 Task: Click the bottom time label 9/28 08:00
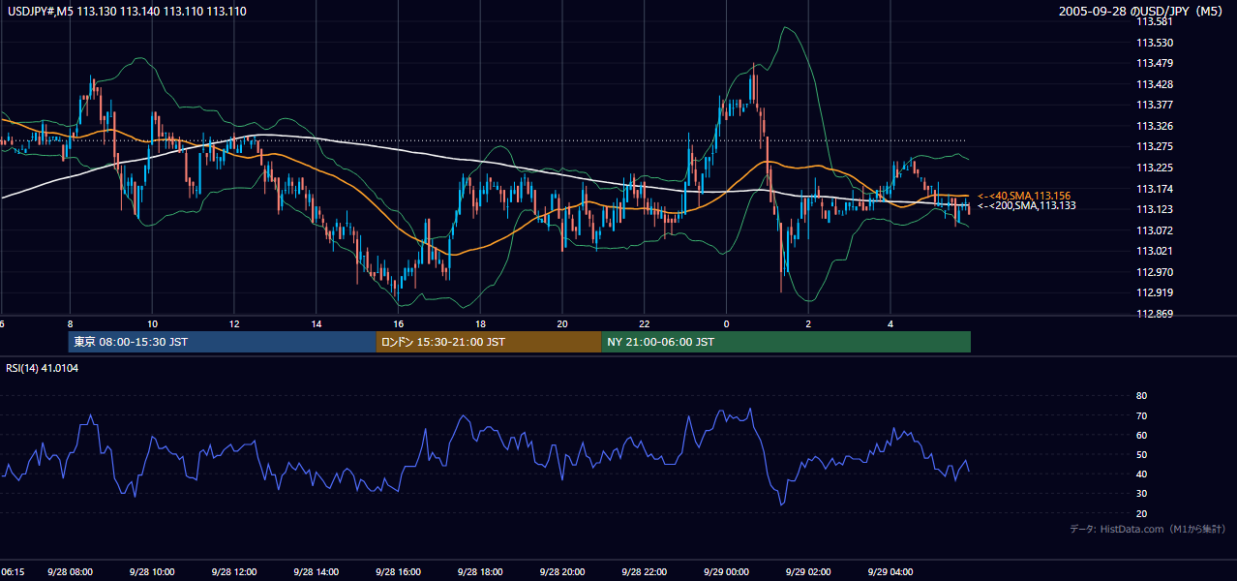tap(71, 572)
